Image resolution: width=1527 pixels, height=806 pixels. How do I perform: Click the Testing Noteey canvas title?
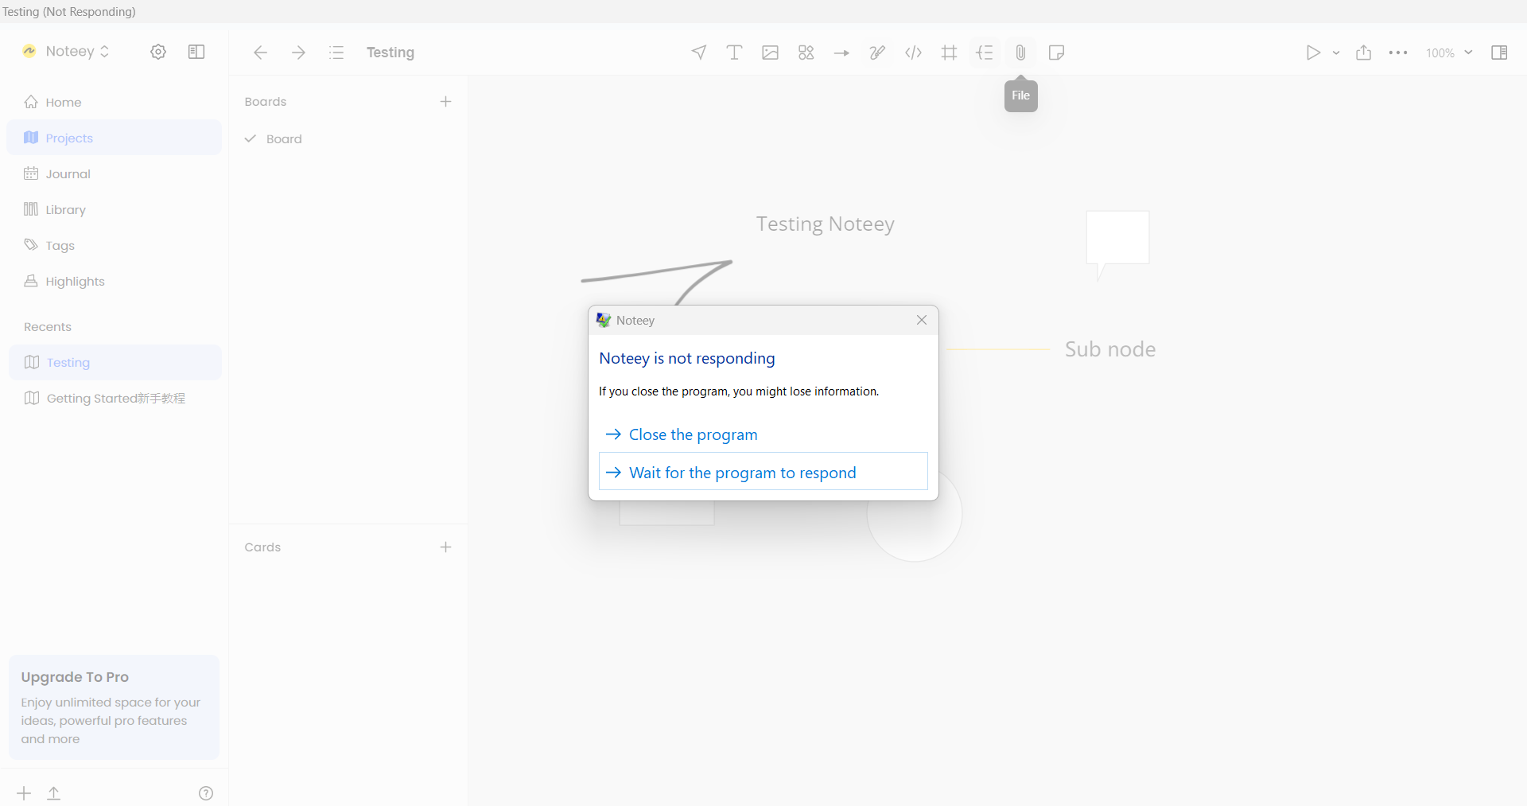[x=826, y=224]
